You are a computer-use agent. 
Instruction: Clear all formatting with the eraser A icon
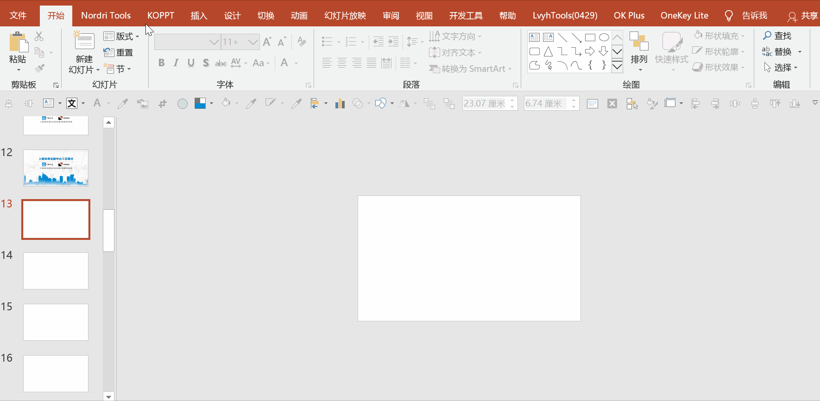pyautogui.click(x=302, y=42)
